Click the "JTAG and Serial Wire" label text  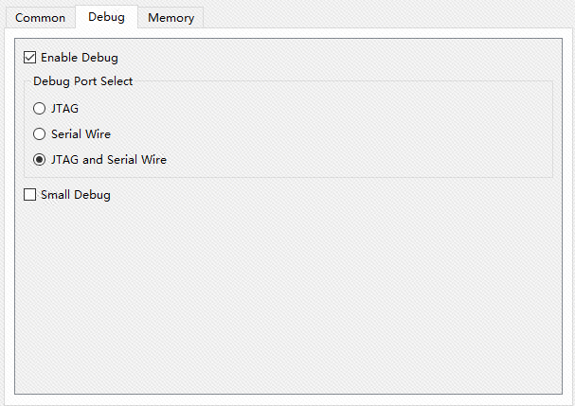coord(109,160)
